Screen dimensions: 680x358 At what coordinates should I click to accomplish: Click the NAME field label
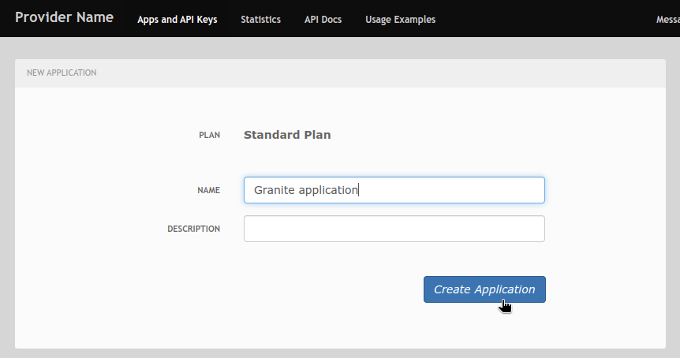pyautogui.click(x=208, y=190)
